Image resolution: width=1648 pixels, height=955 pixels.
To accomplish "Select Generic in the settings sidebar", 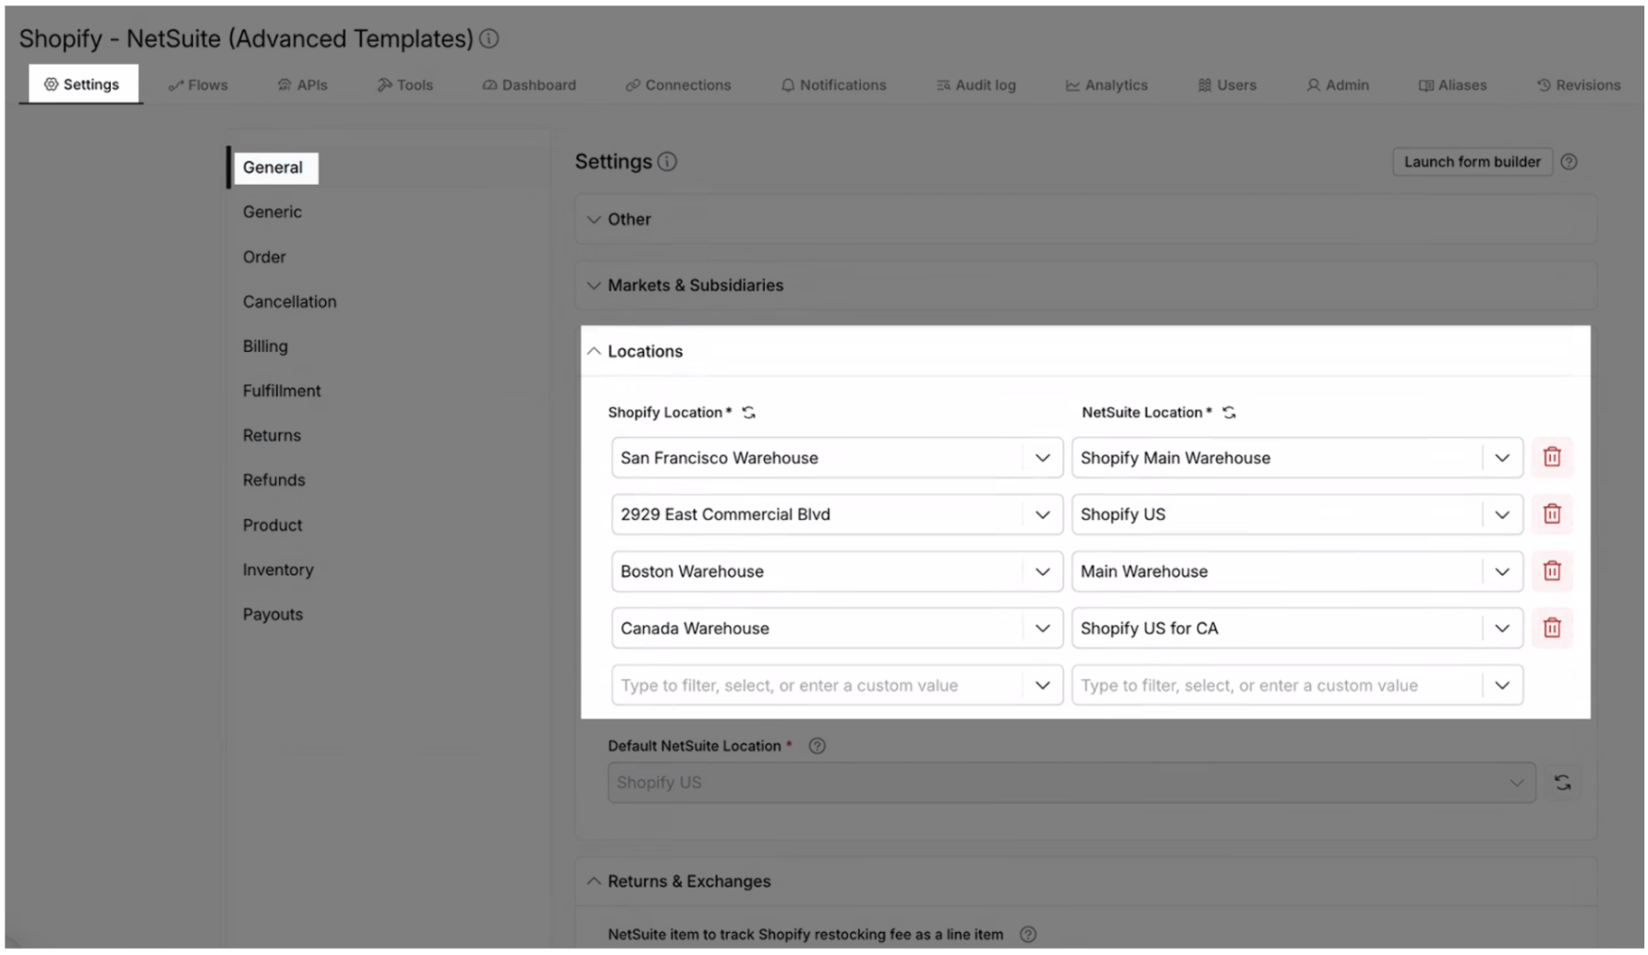I will [x=273, y=212].
